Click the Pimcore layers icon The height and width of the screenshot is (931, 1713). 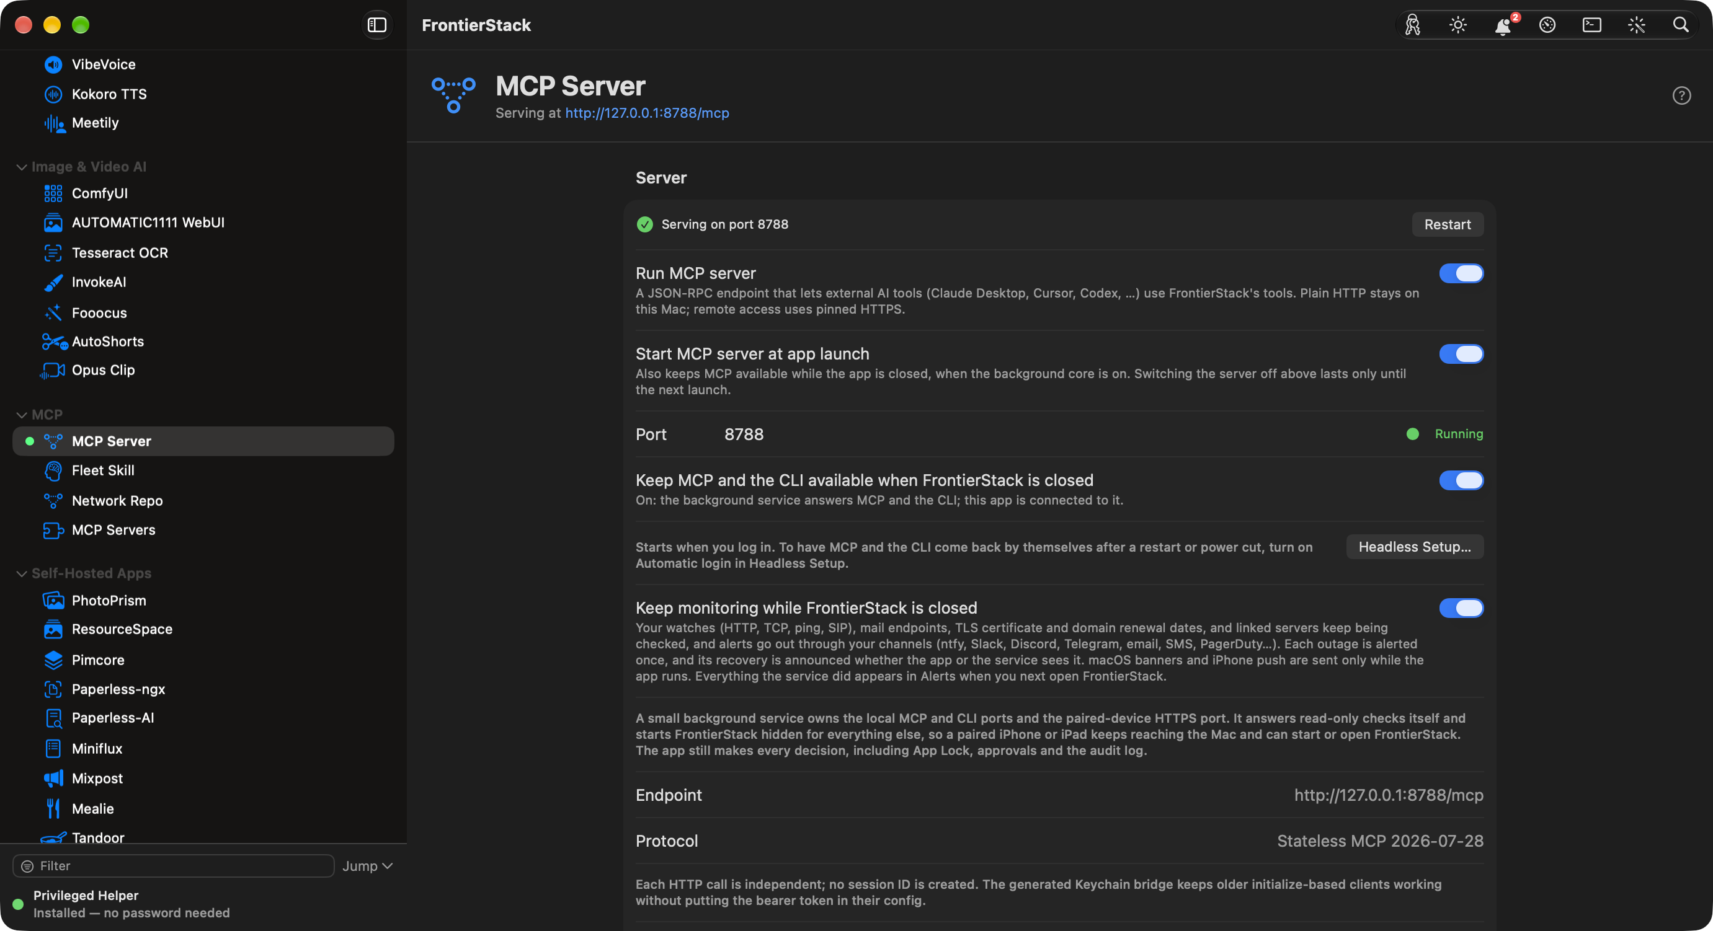coord(53,660)
